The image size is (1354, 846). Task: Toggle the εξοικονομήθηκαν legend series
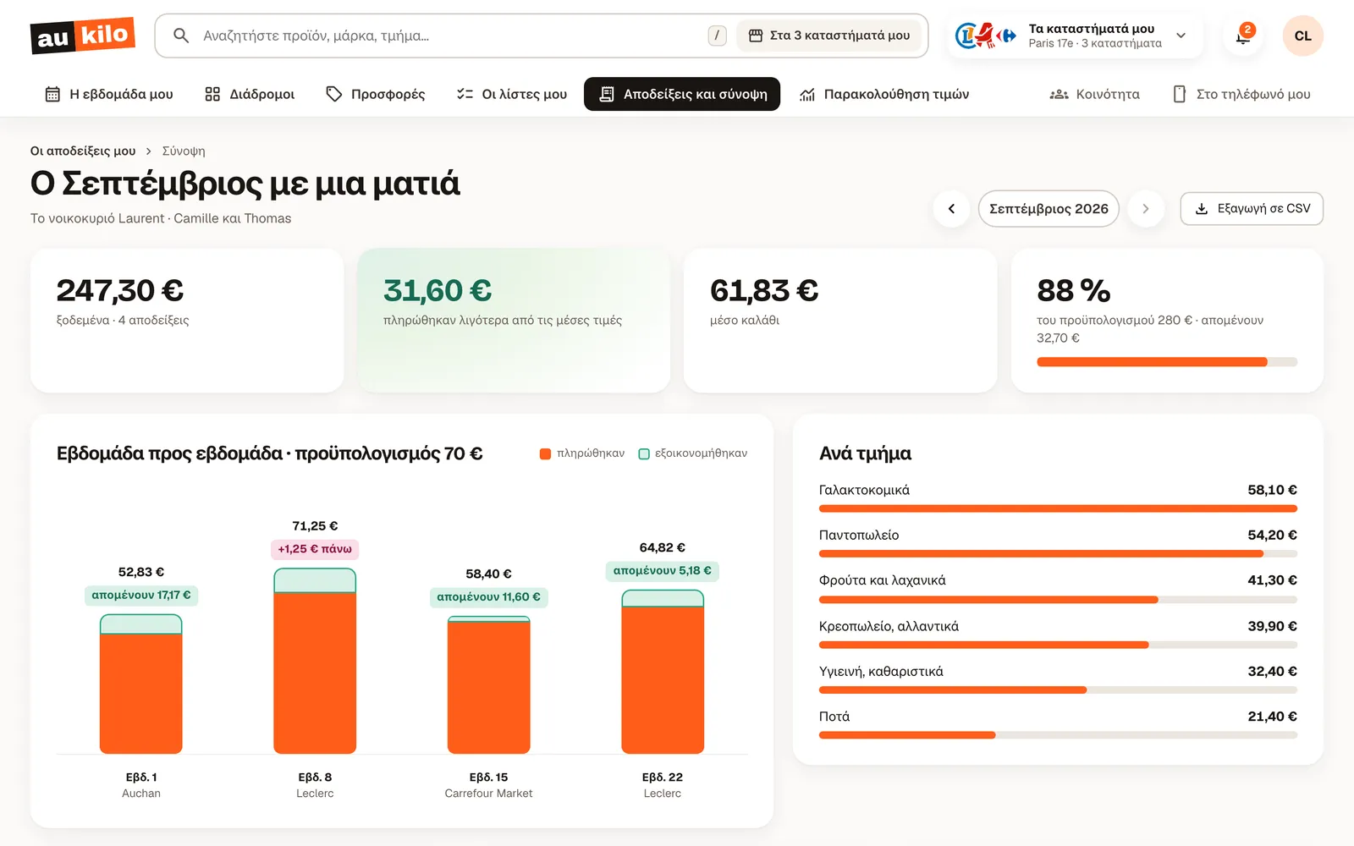(x=693, y=453)
